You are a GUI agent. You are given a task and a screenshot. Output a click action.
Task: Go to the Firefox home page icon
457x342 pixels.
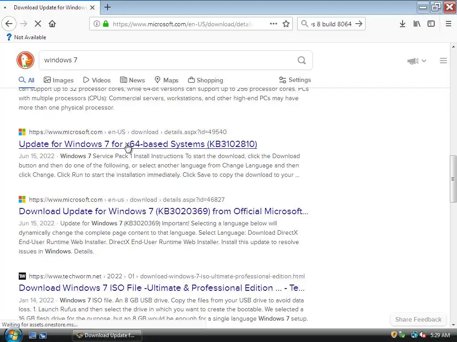point(52,24)
